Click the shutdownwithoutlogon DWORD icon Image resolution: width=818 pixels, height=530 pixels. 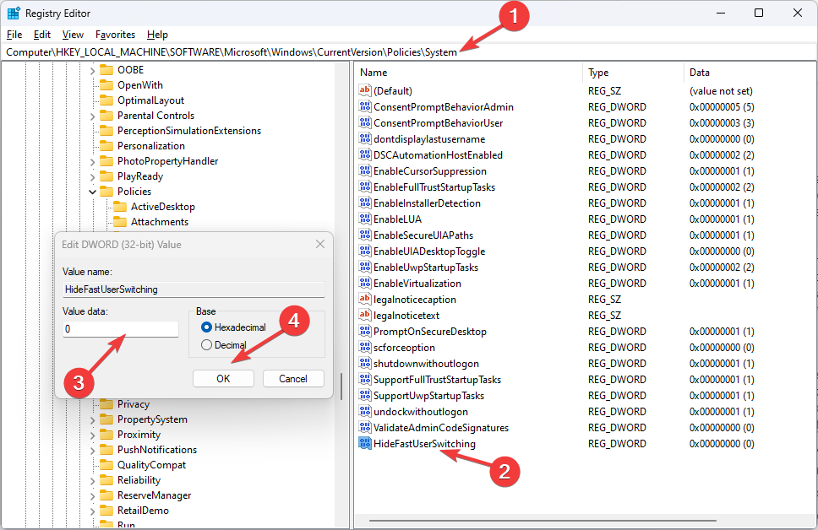click(x=365, y=363)
